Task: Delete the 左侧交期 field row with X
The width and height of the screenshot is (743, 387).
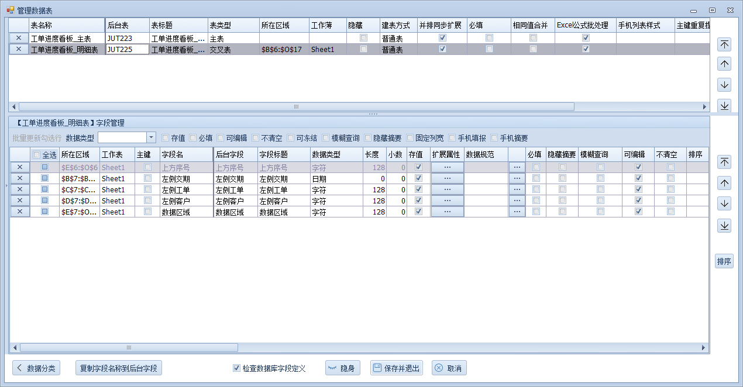Action: pyautogui.click(x=19, y=178)
